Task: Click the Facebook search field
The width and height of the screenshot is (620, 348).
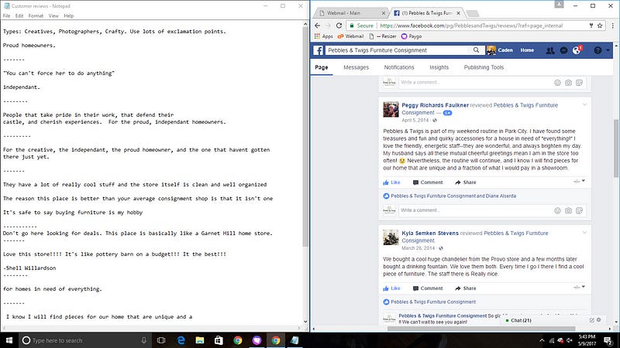Action: click(x=397, y=50)
